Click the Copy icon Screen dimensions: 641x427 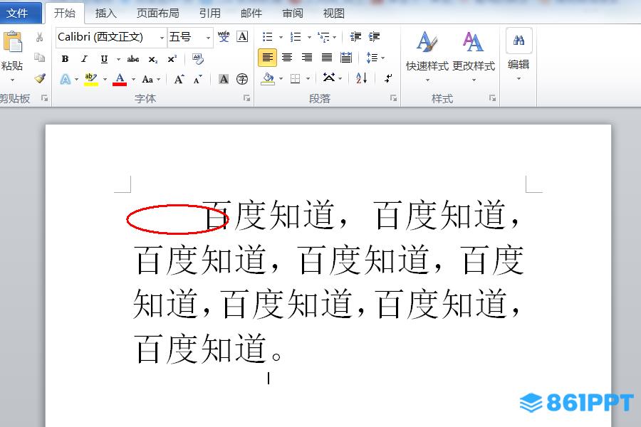40,58
